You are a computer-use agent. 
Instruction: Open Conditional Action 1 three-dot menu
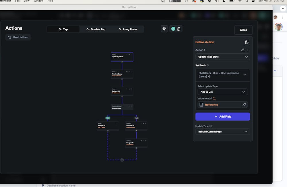[131, 106]
